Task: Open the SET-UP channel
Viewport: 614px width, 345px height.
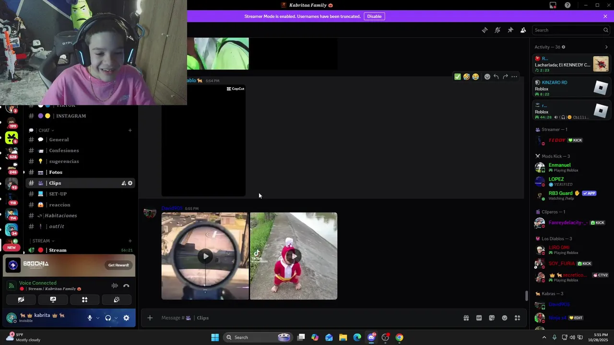Action: (81, 194)
